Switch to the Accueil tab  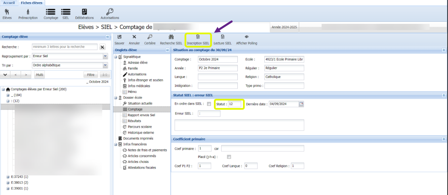[9, 3]
